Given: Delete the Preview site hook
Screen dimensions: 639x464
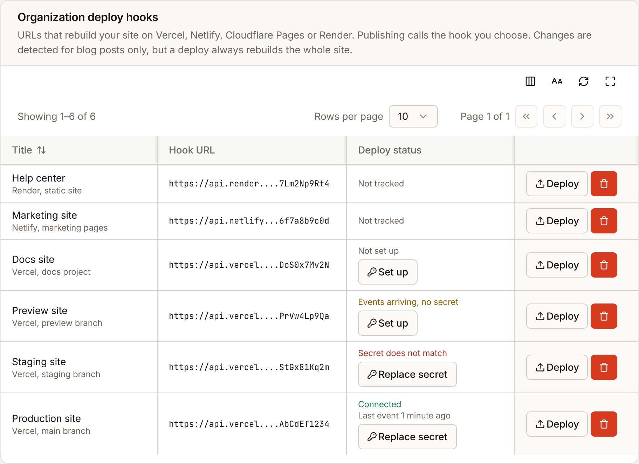Looking at the screenshot, I should (604, 316).
